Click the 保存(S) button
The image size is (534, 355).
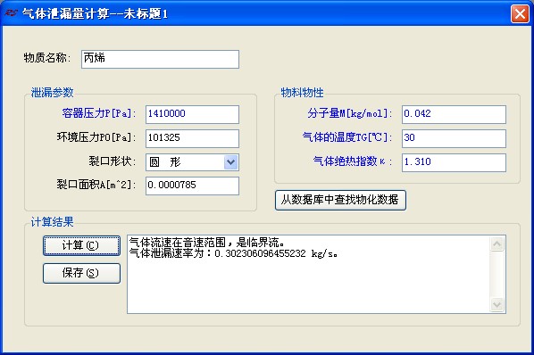81,273
